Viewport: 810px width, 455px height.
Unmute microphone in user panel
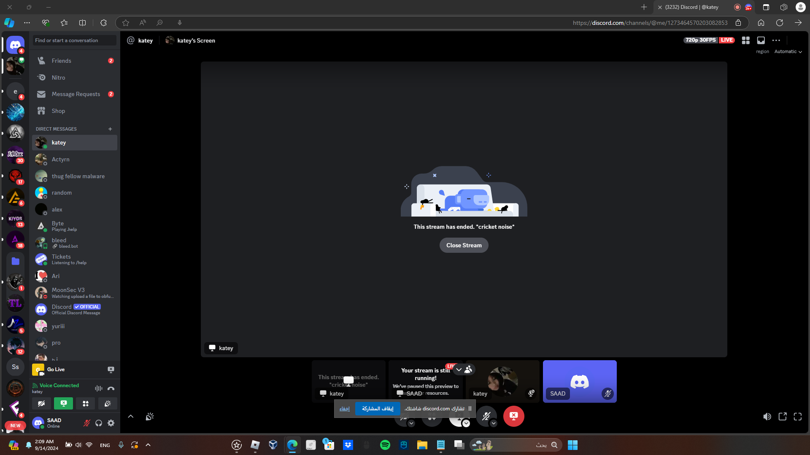(x=86, y=423)
